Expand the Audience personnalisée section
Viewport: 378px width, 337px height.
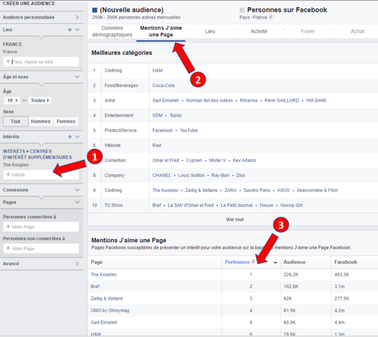(77, 17)
